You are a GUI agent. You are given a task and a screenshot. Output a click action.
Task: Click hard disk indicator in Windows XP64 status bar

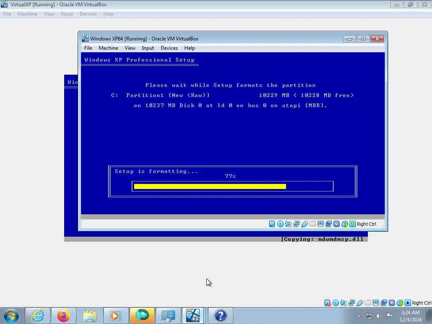[272, 224]
